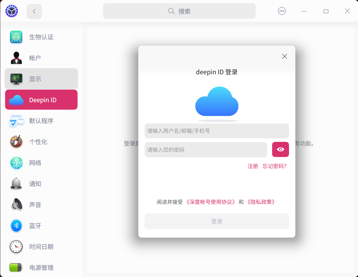Click the 电源管理 battery icon
The image size is (358, 277).
click(16, 267)
